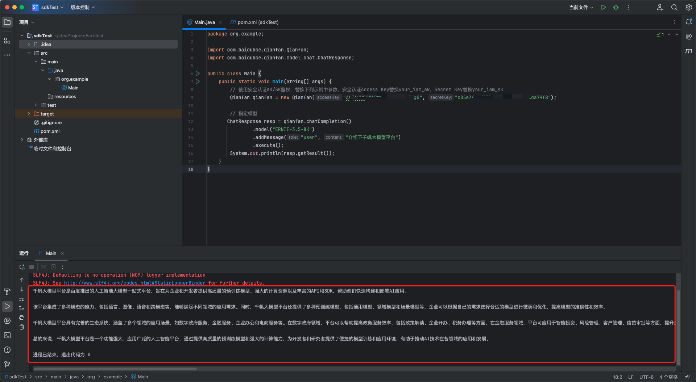Open editor tab options menu
The image size is (696, 382).
click(674, 22)
